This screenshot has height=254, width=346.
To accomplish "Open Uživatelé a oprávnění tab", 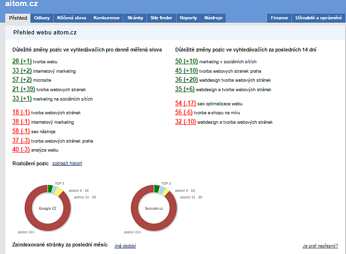I will (x=318, y=18).
